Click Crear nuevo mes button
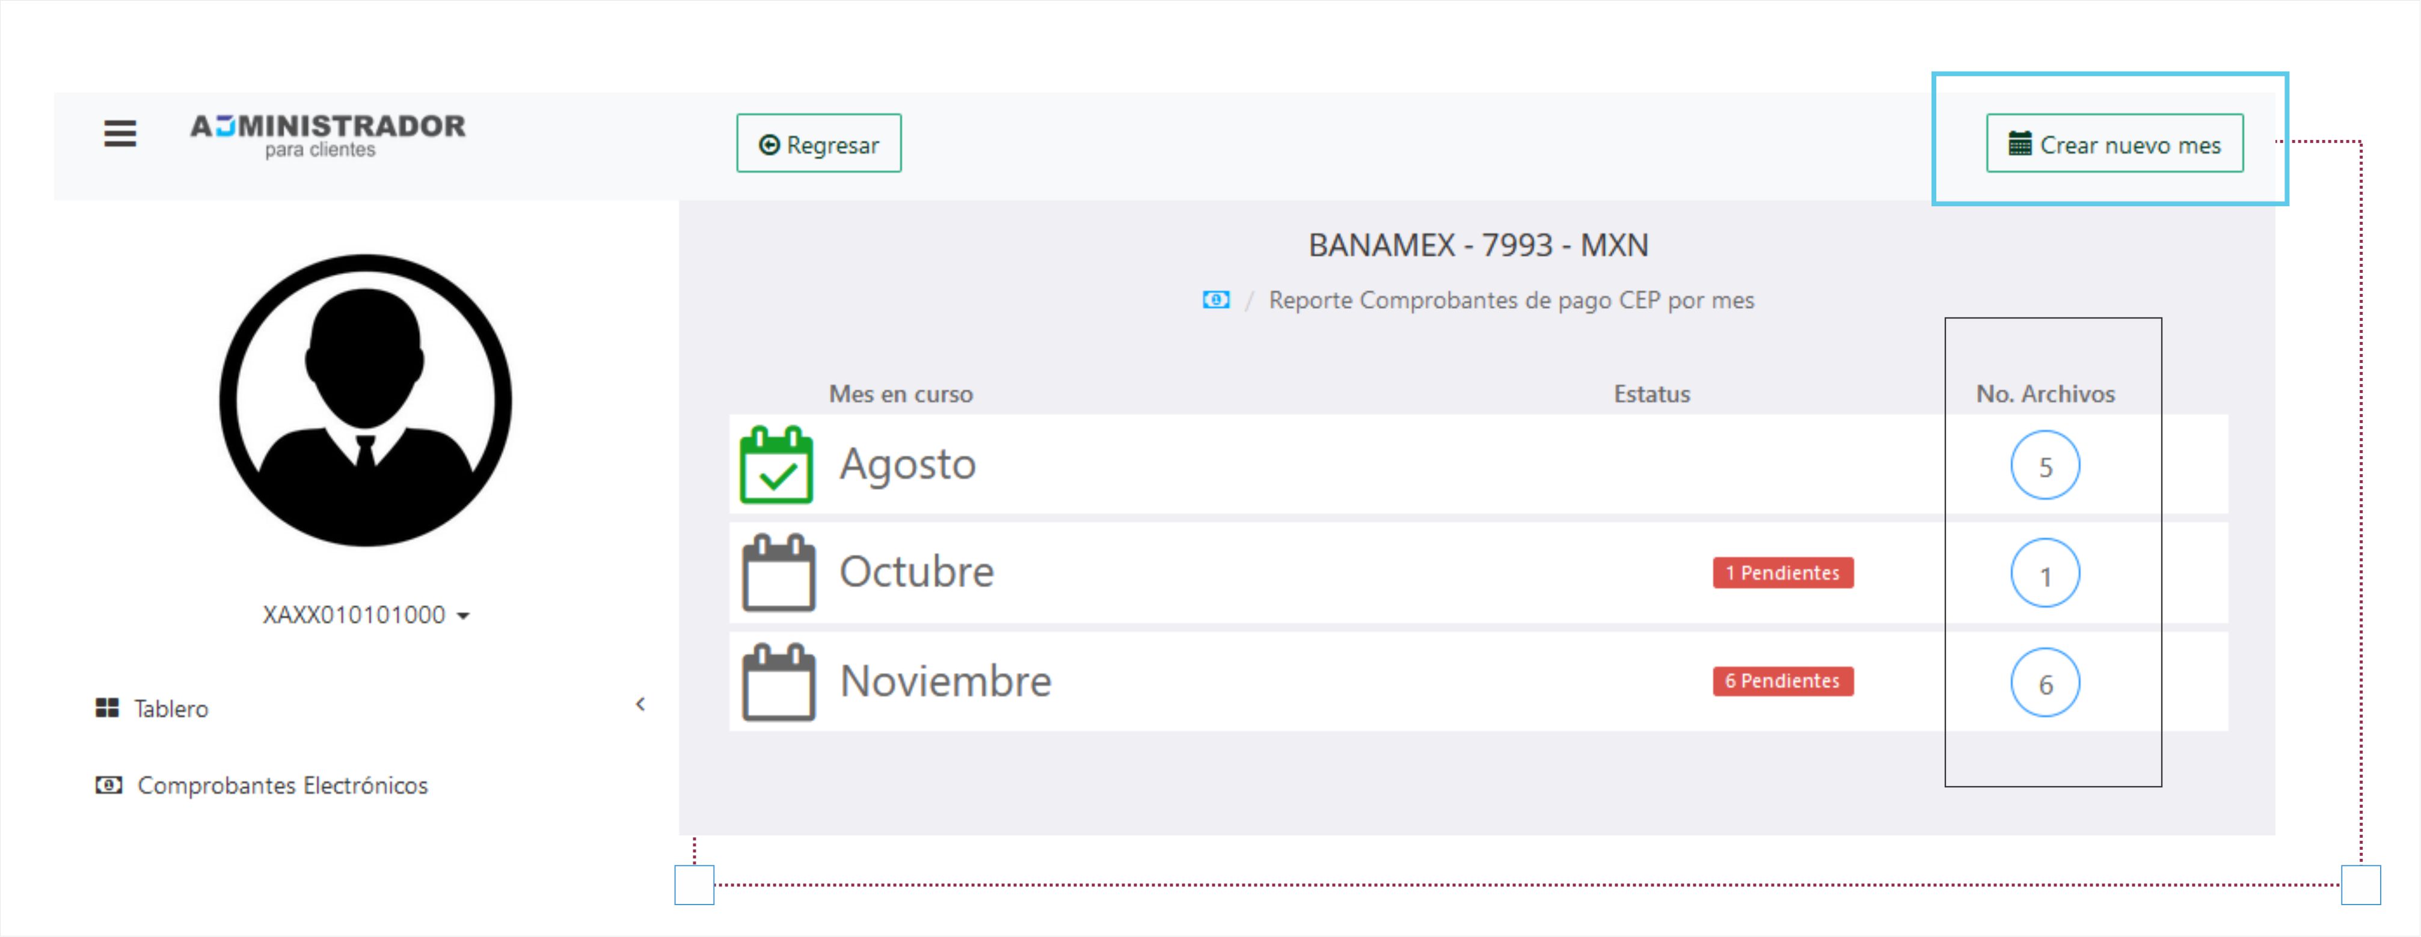2421x937 pixels. pyautogui.click(x=2114, y=144)
